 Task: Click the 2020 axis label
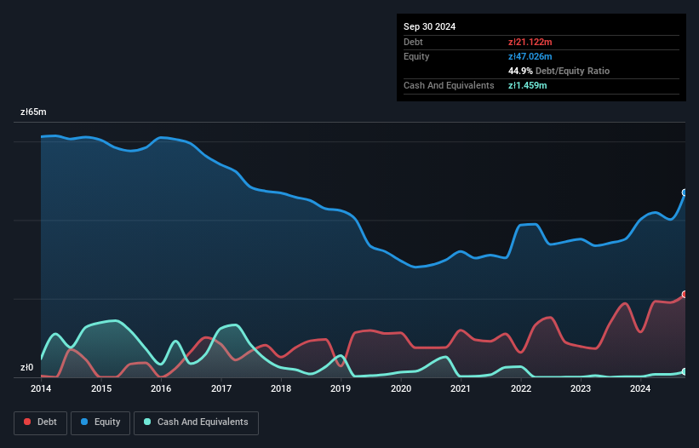[x=401, y=388]
